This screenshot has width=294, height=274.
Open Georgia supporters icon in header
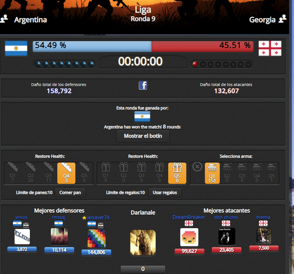(x=283, y=18)
